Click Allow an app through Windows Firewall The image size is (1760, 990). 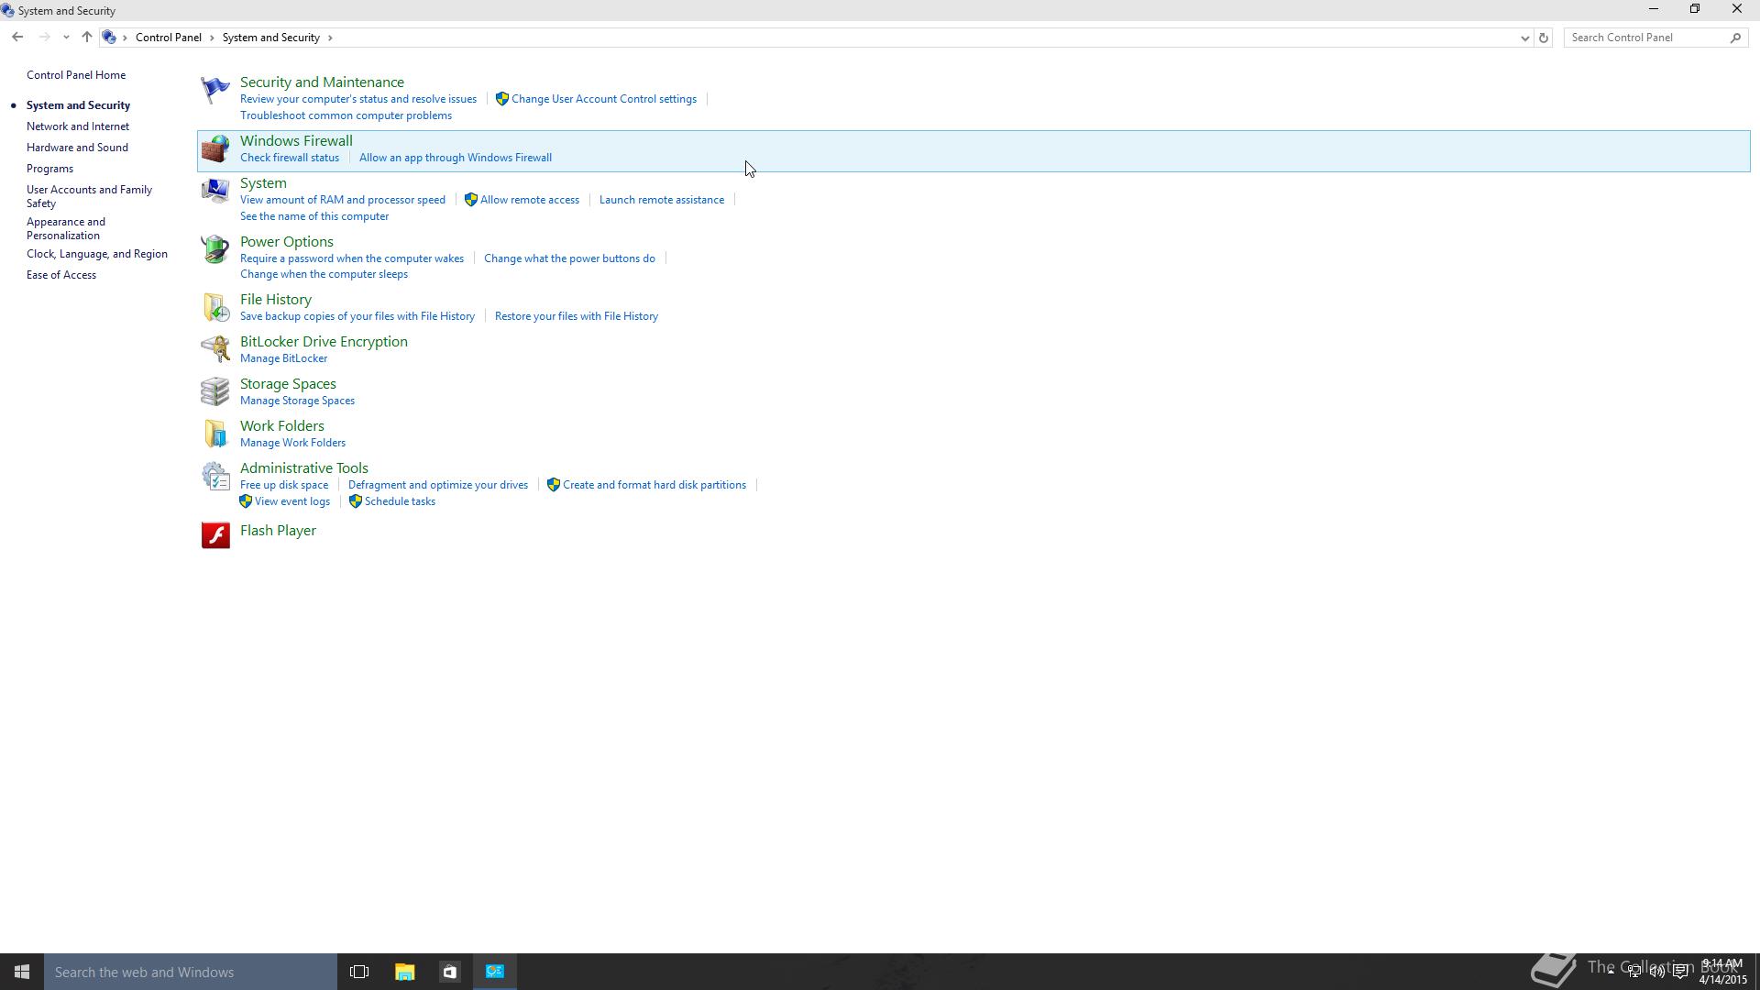pos(456,158)
